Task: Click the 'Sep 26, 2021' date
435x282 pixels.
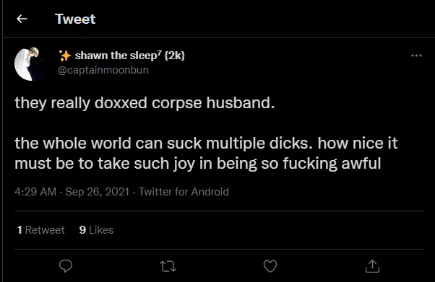Action: pyautogui.click(x=98, y=192)
